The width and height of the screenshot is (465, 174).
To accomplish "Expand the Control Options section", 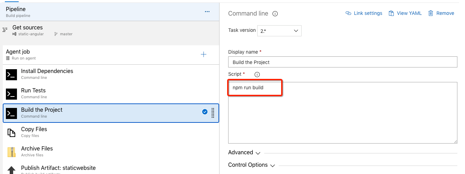I will point(251,165).
